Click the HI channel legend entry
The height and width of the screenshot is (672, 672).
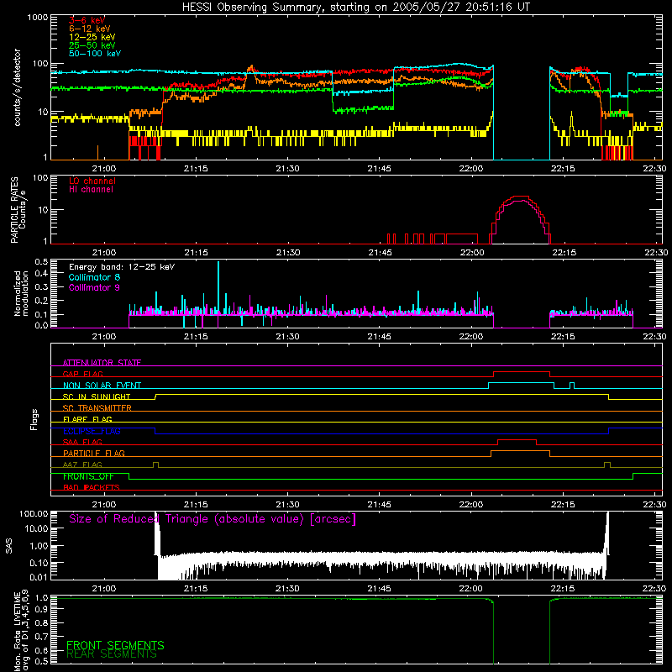click(x=91, y=190)
